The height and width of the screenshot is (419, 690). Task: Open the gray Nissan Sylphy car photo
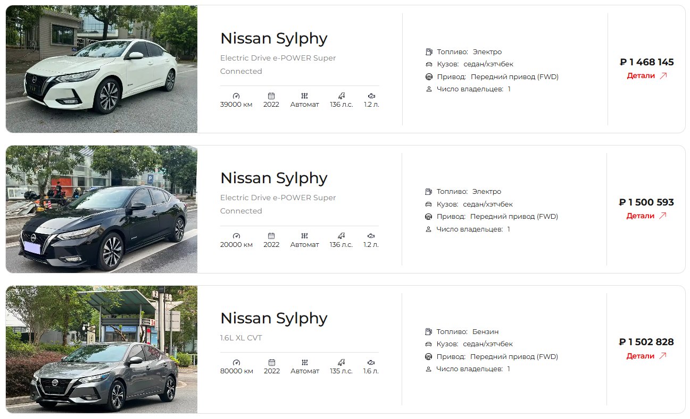point(102,349)
